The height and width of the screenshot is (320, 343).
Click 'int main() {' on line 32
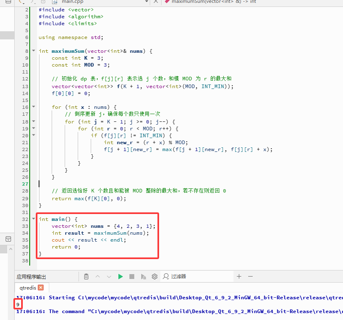(x=58, y=219)
